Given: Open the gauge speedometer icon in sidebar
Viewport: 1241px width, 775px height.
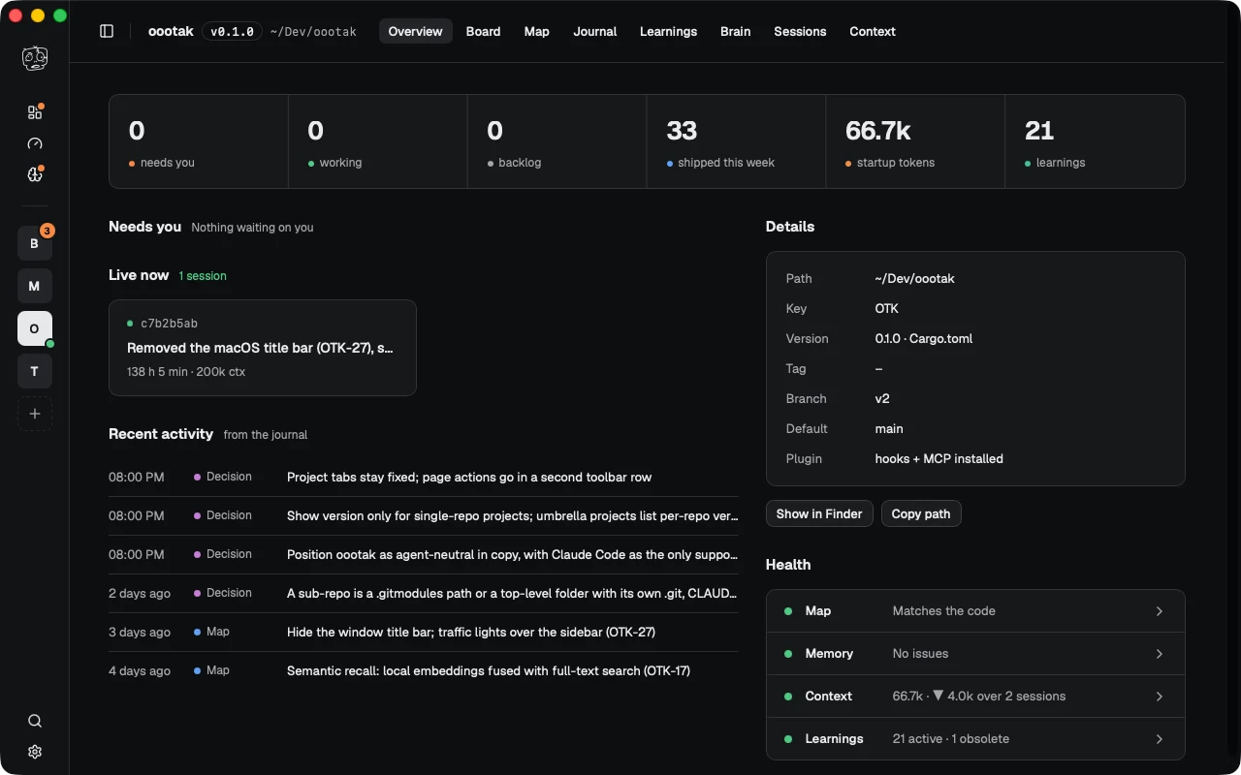Looking at the screenshot, I should [x=35, y=143].
